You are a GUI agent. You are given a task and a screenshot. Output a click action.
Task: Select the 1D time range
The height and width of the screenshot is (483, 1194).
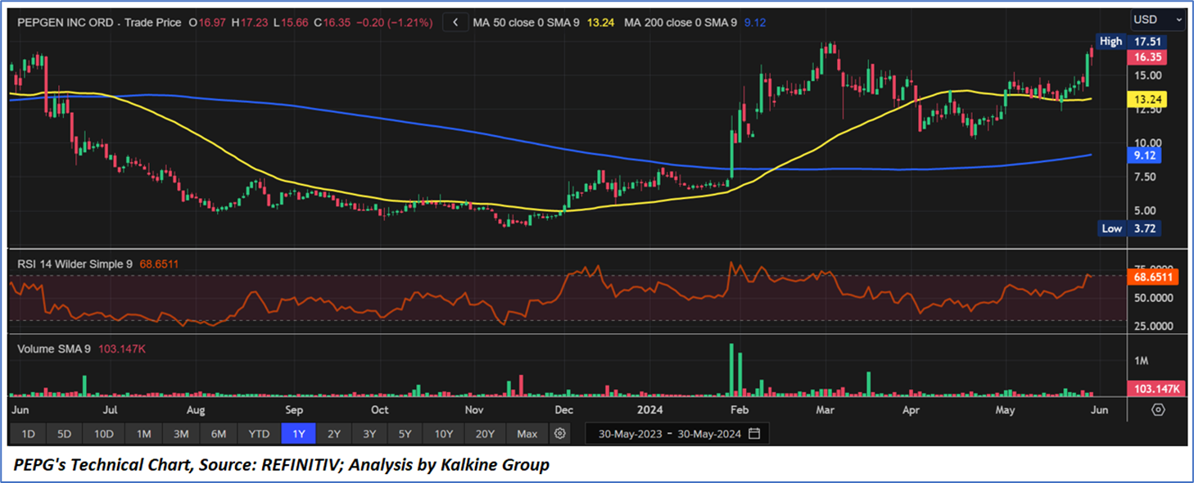[x=28, y=433]
